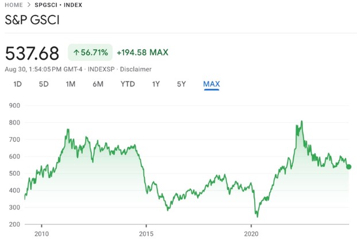Switch to the 1D time range
Screen dimensions: 357x241
[18, 84]
